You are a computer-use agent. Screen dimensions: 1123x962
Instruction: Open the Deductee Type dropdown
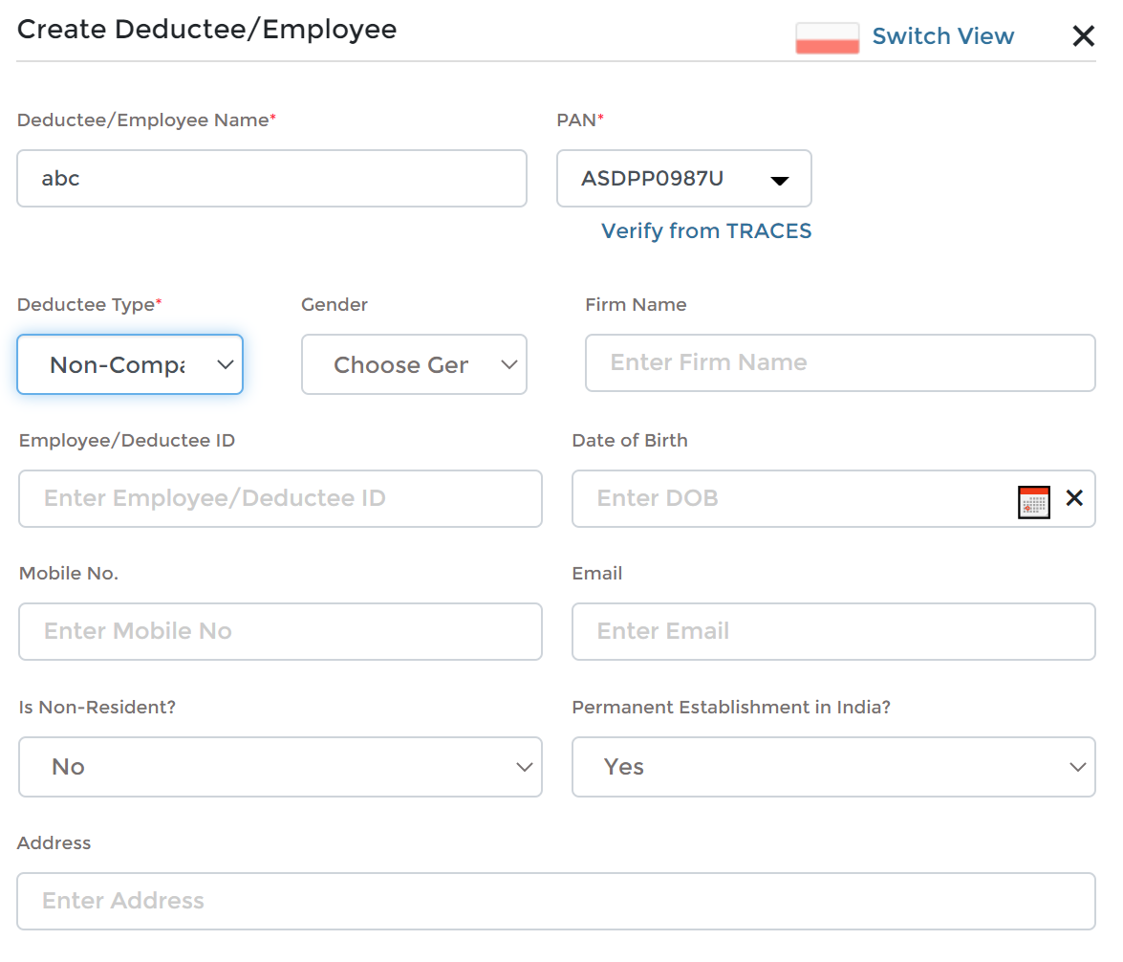tap(130, 364)
